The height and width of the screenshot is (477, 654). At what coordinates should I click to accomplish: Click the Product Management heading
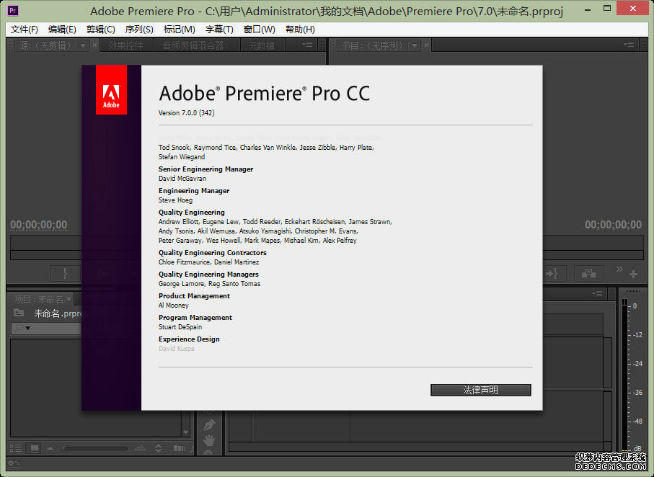[194, 296]
